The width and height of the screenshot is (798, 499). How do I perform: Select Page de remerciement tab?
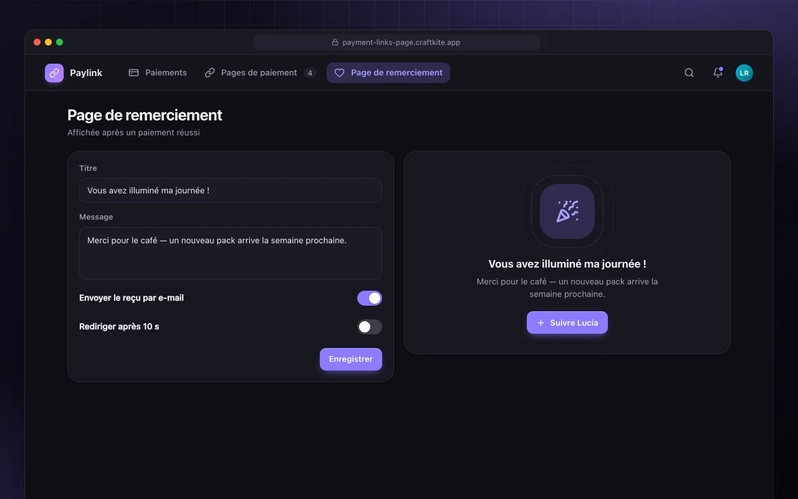coord(388,73)
